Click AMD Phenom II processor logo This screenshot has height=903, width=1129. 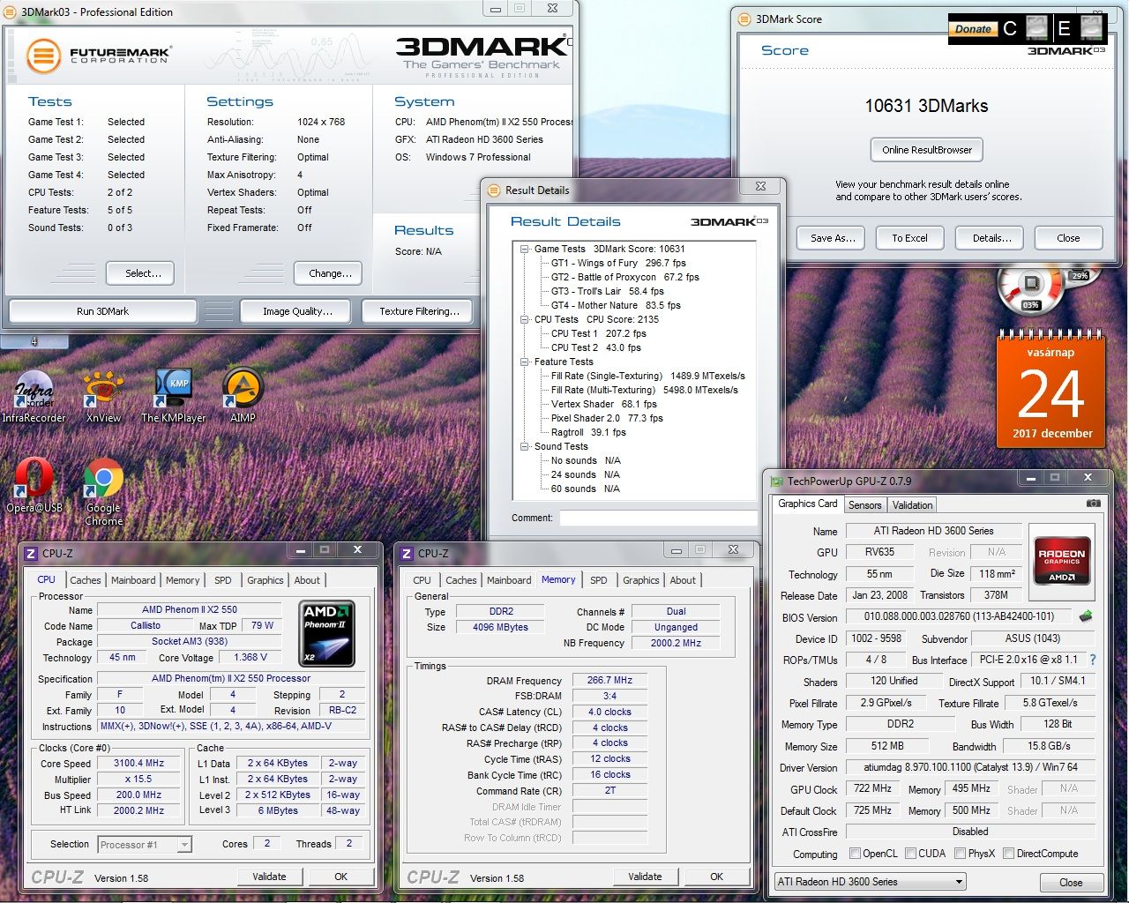(326, 633)
